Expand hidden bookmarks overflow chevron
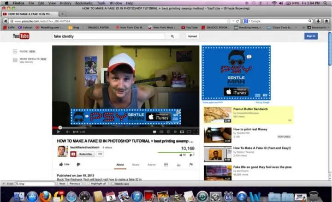The width and height of the screenshot is (332, 202). pos(303,28)
